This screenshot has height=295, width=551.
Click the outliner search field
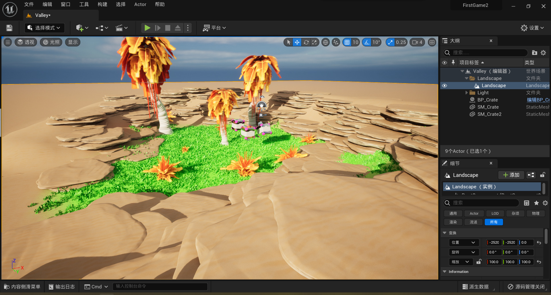(485, 53)
